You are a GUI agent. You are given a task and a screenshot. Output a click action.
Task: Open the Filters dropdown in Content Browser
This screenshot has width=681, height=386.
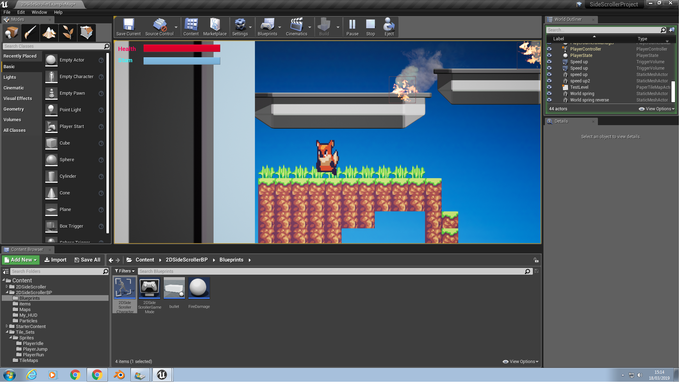click(125, 272)
